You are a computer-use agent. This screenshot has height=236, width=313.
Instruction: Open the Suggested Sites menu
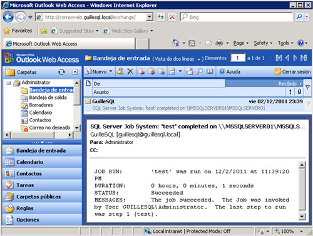tap(75, 31)
